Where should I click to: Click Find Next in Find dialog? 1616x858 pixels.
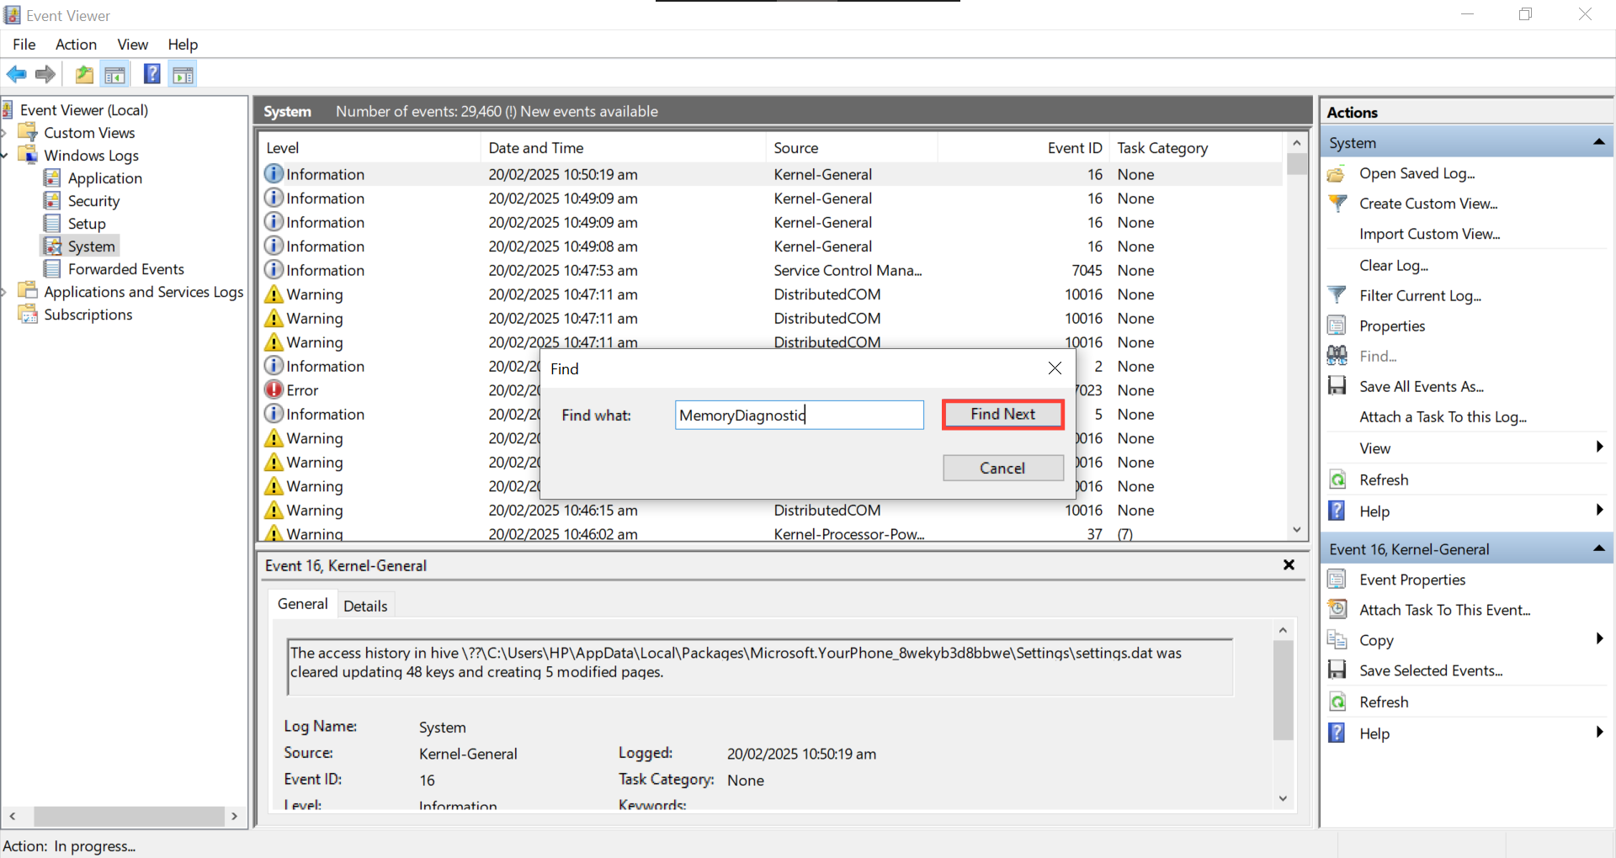click(1003, 414)
